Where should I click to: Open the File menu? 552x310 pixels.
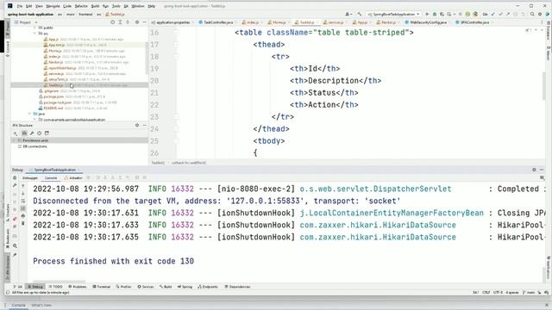point(20,6)
